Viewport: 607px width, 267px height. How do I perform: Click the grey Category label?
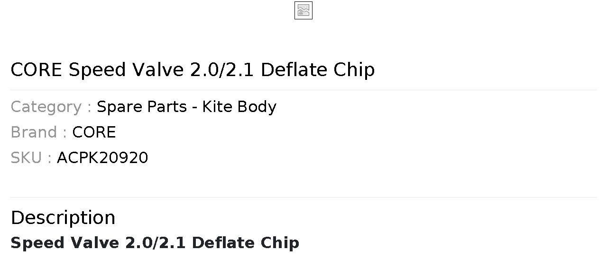pos(51,107)
